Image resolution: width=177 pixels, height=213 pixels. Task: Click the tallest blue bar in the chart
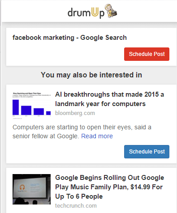[16, 107]
